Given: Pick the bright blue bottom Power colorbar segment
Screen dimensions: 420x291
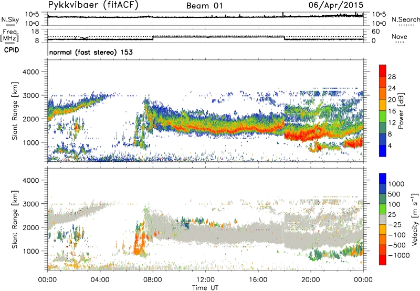Looking at the screenshot, I should (x=383, y=151).
